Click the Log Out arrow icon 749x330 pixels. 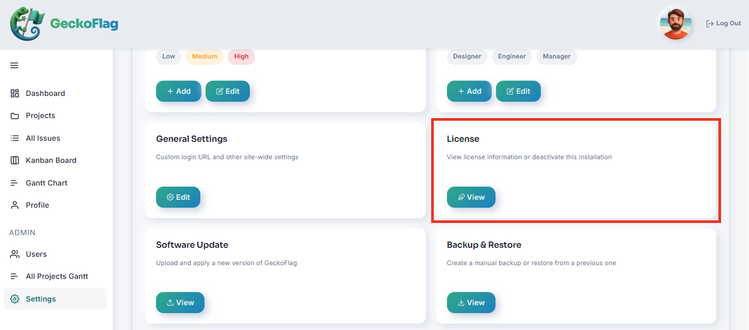[710, 24]
